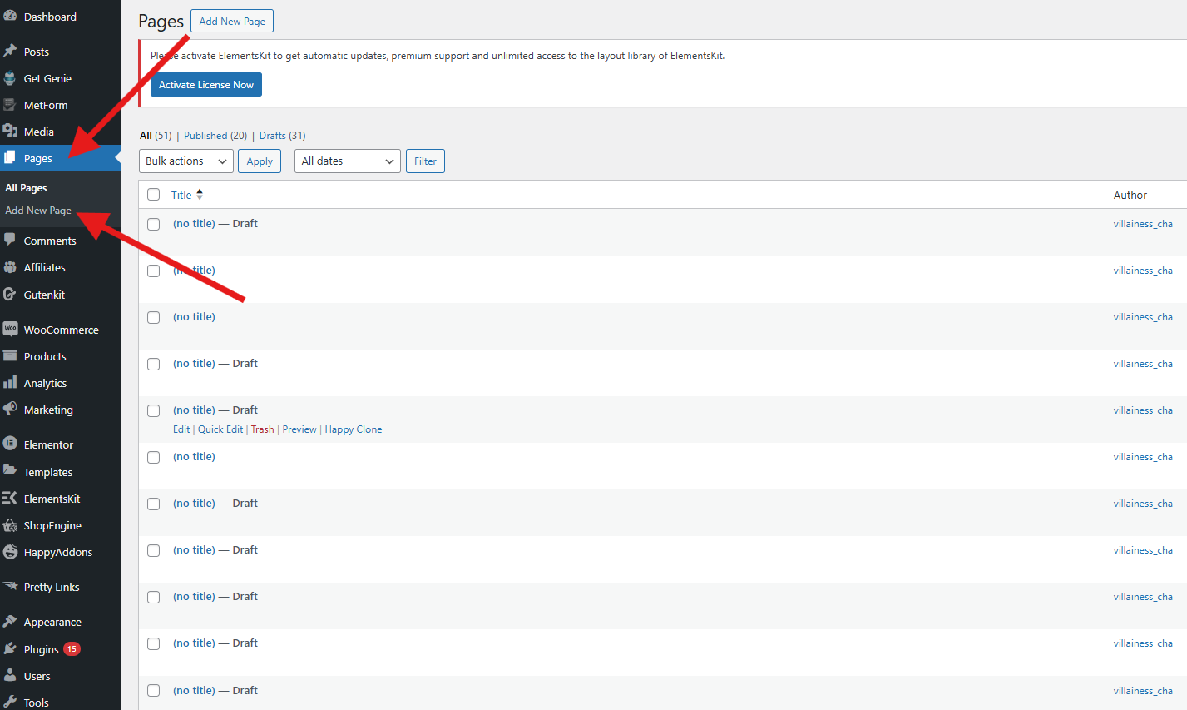Viewport: 1187px width, 710px height.
Task: Sort by the Title column header
Action: (x=181, y=195)
